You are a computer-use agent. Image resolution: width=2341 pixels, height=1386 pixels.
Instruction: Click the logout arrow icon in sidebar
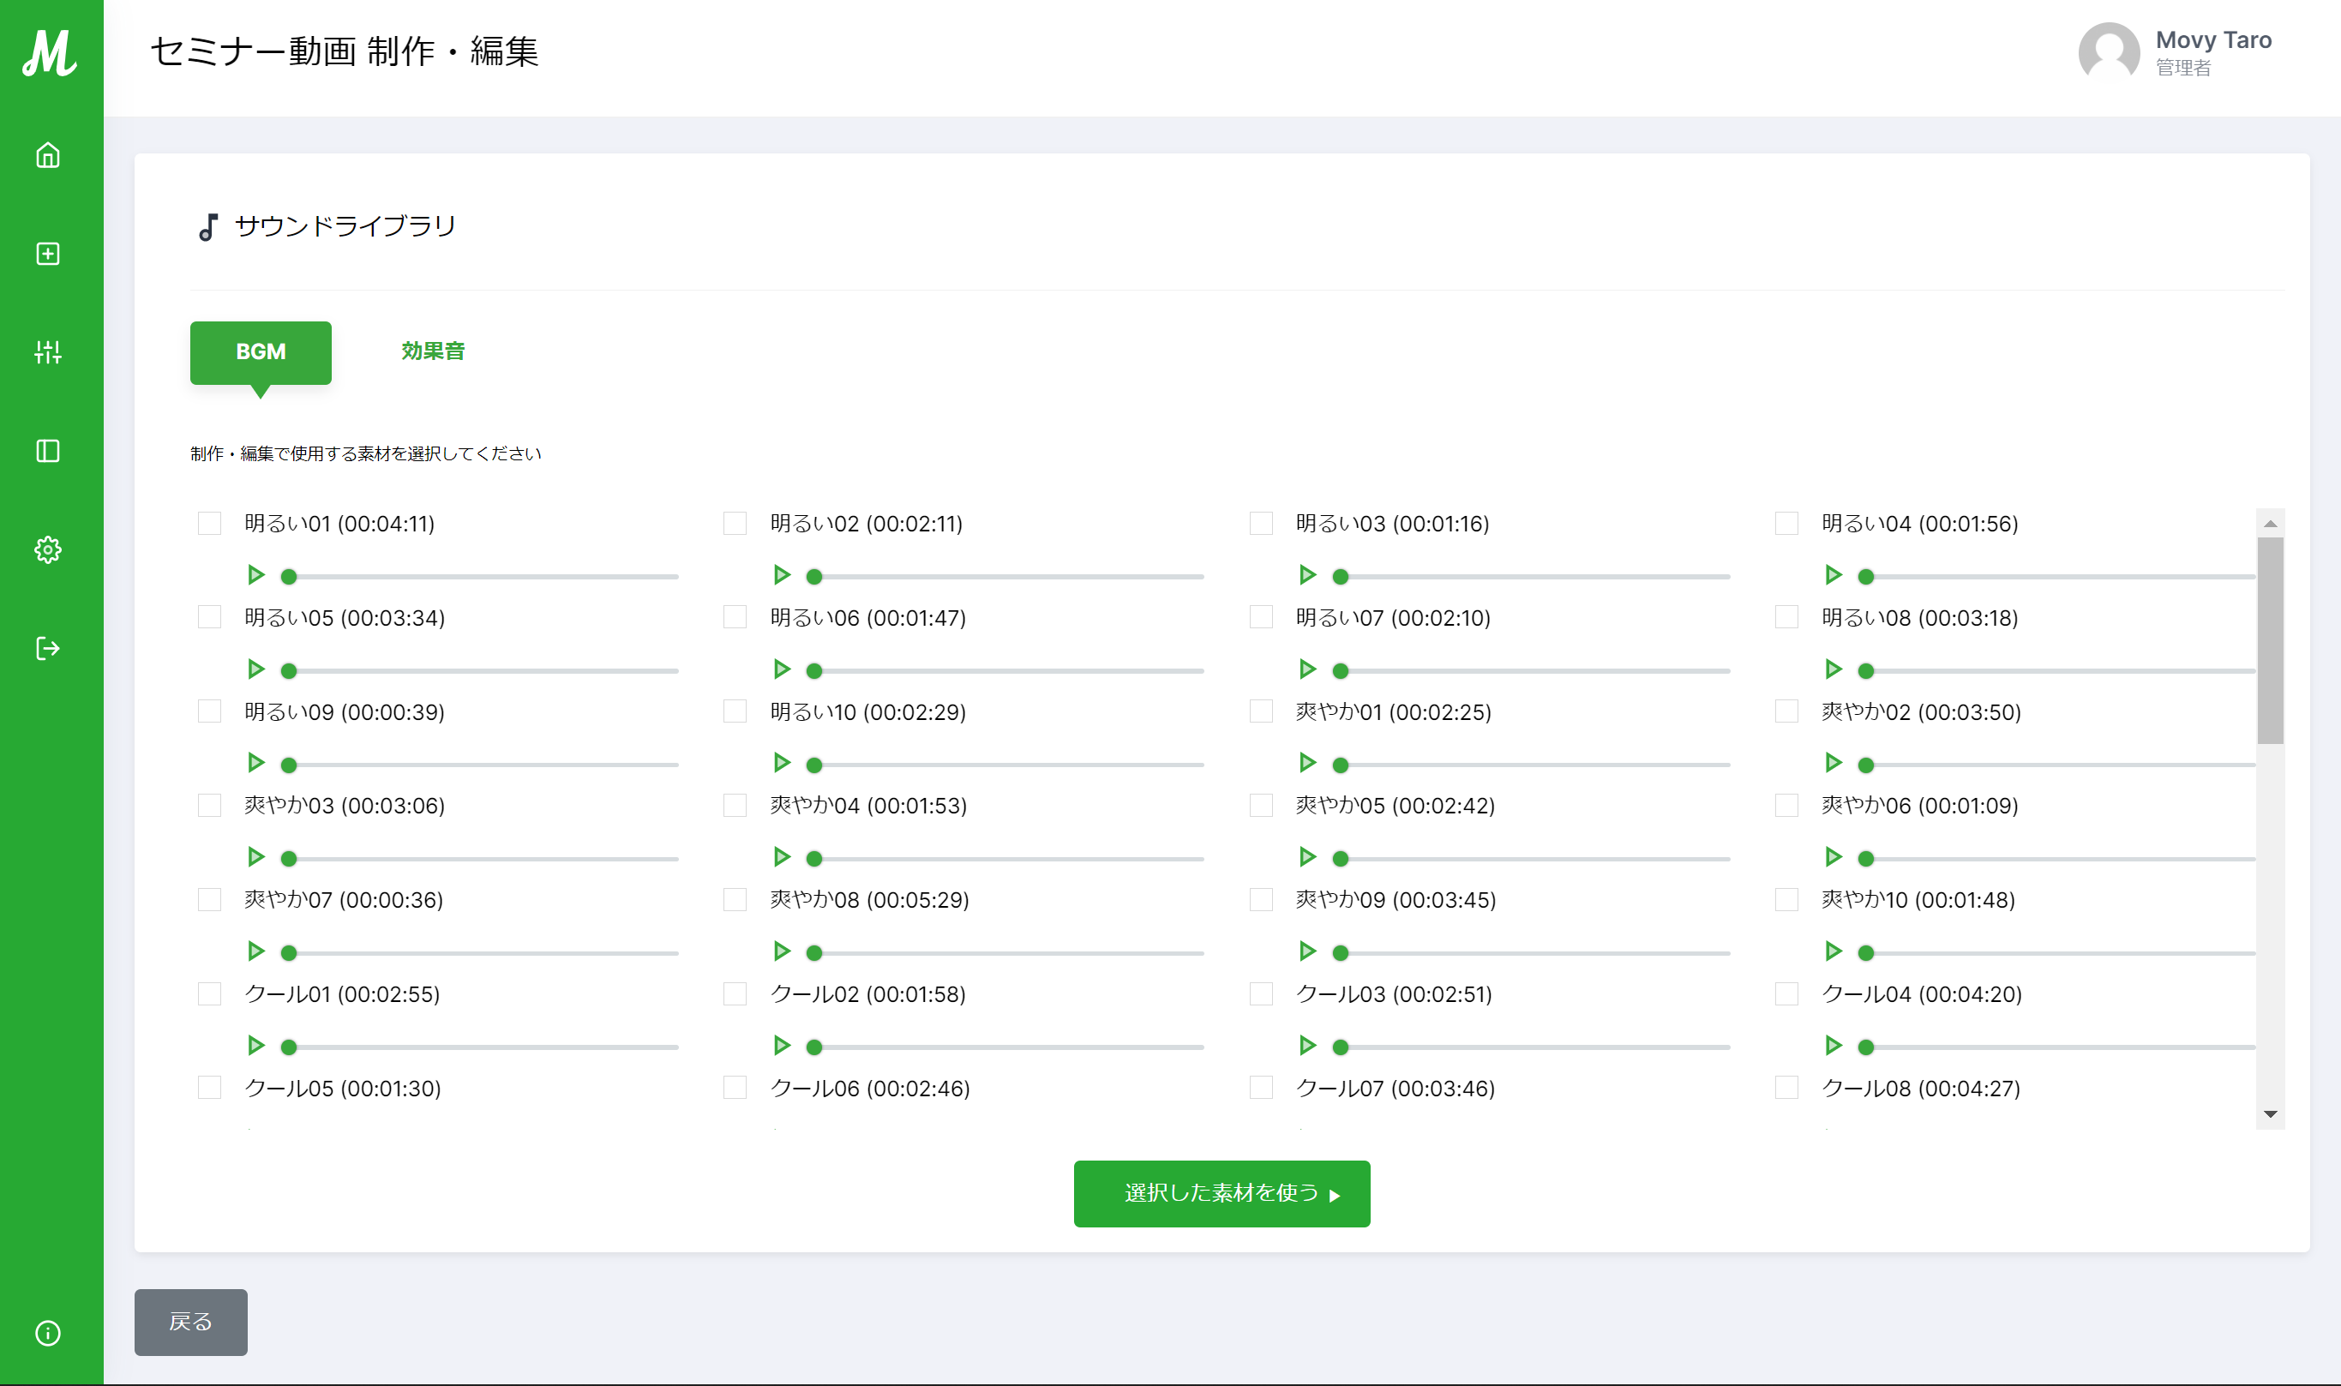pyautogui.click(x=48, y=648)
